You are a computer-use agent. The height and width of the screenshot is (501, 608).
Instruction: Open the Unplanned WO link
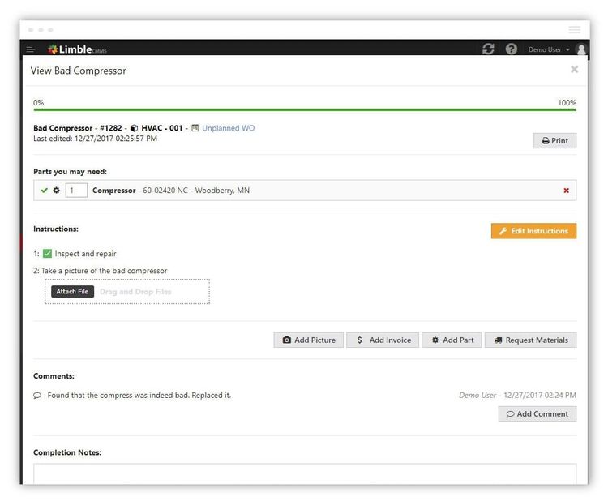coord(228,128)
